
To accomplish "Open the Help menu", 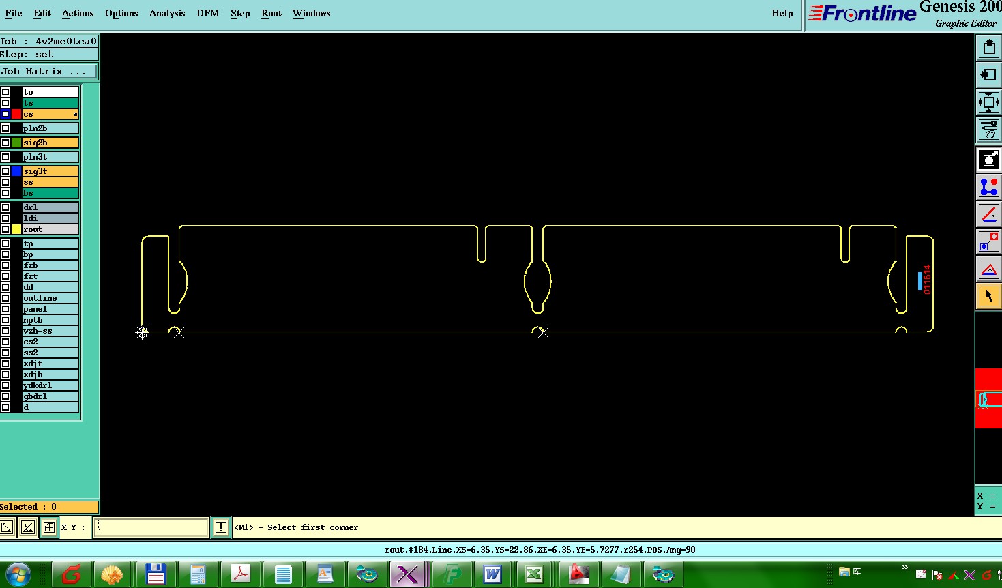I will [782, 13].
